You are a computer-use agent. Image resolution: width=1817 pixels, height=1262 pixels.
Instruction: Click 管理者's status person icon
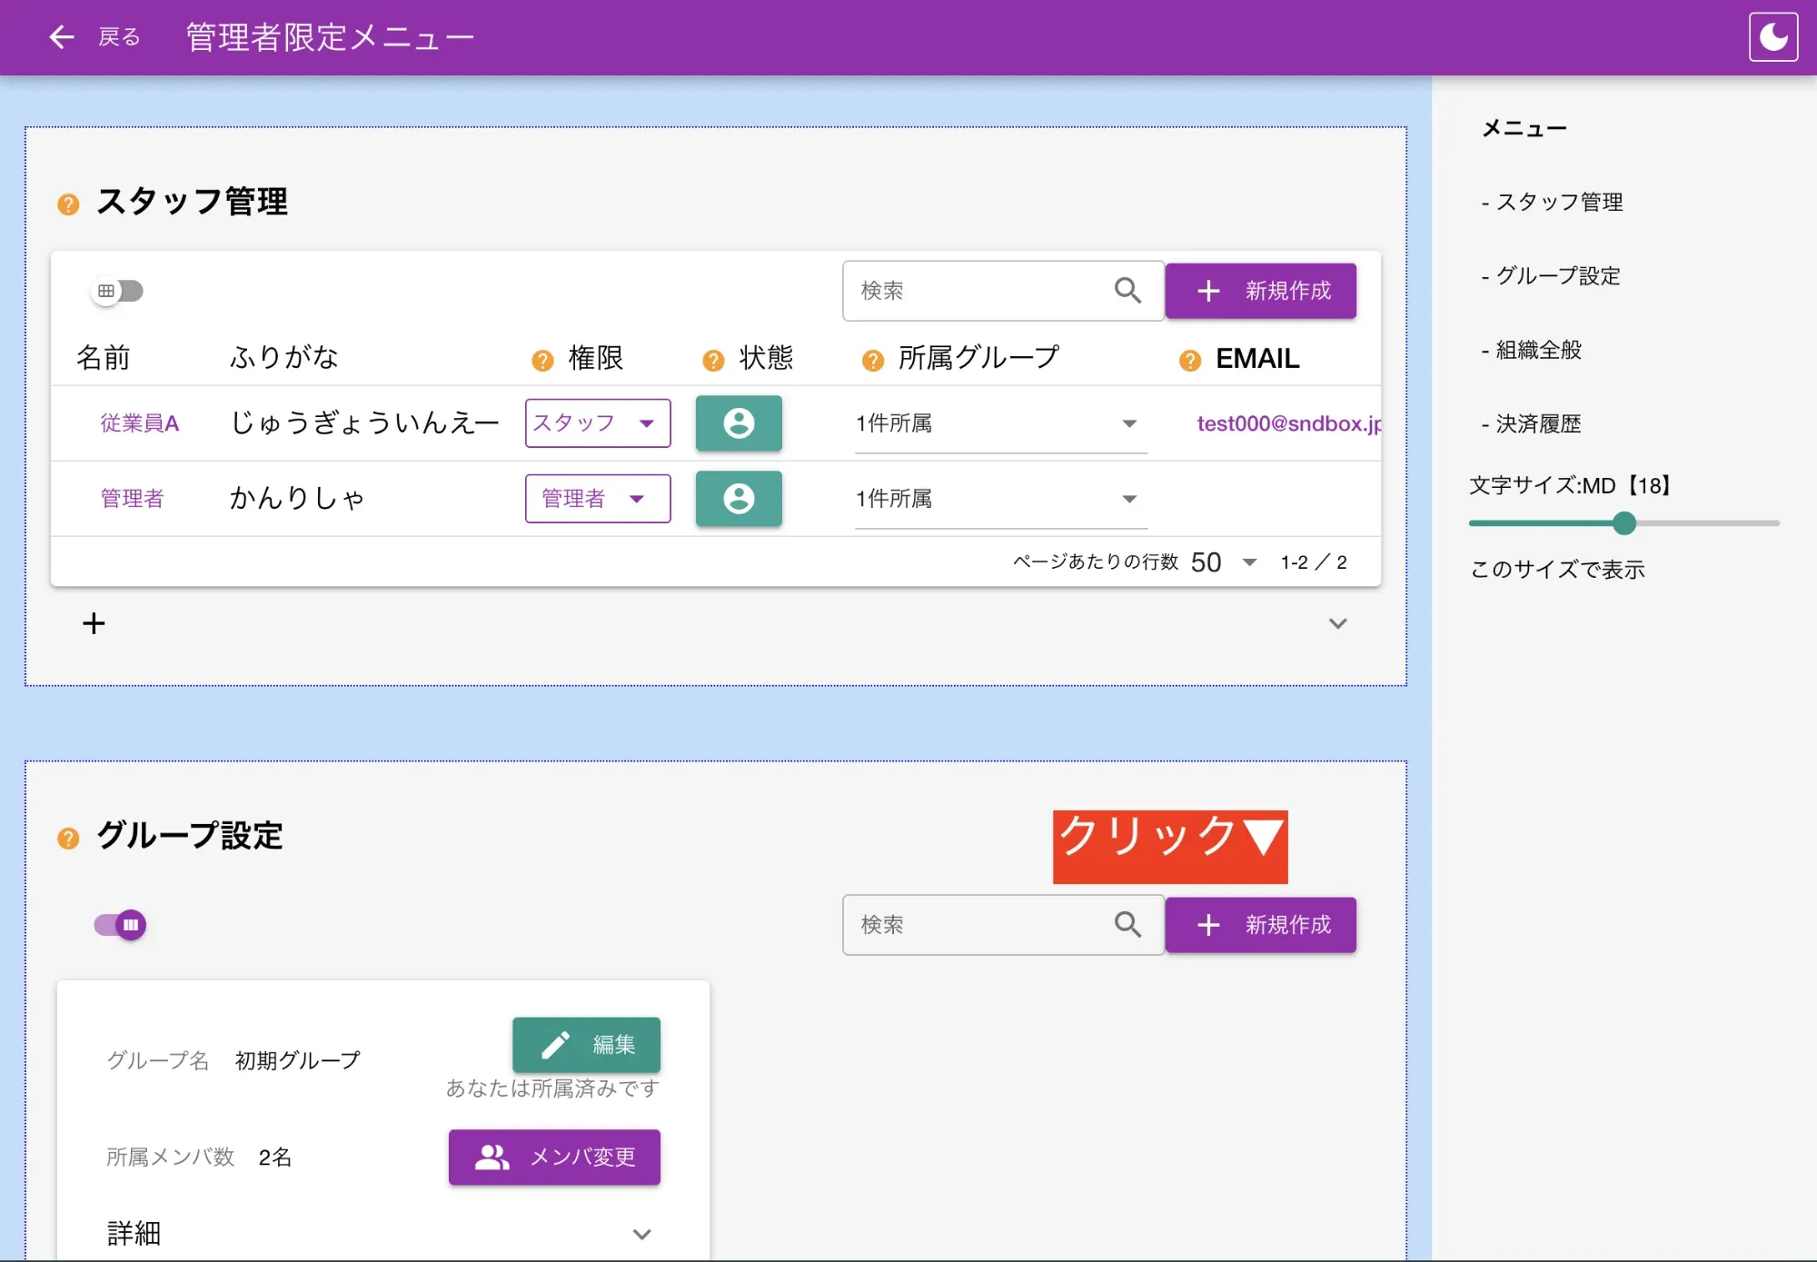click(x=739, y=499)
